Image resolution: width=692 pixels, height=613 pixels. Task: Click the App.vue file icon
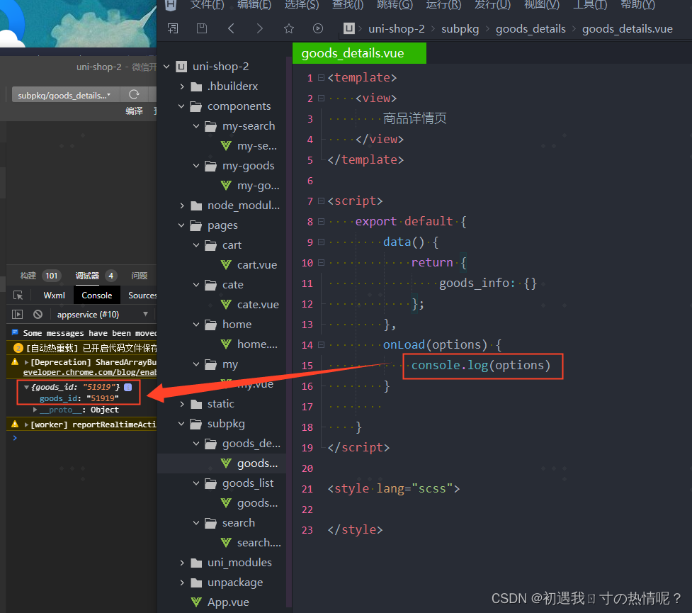tap(196, 602)
